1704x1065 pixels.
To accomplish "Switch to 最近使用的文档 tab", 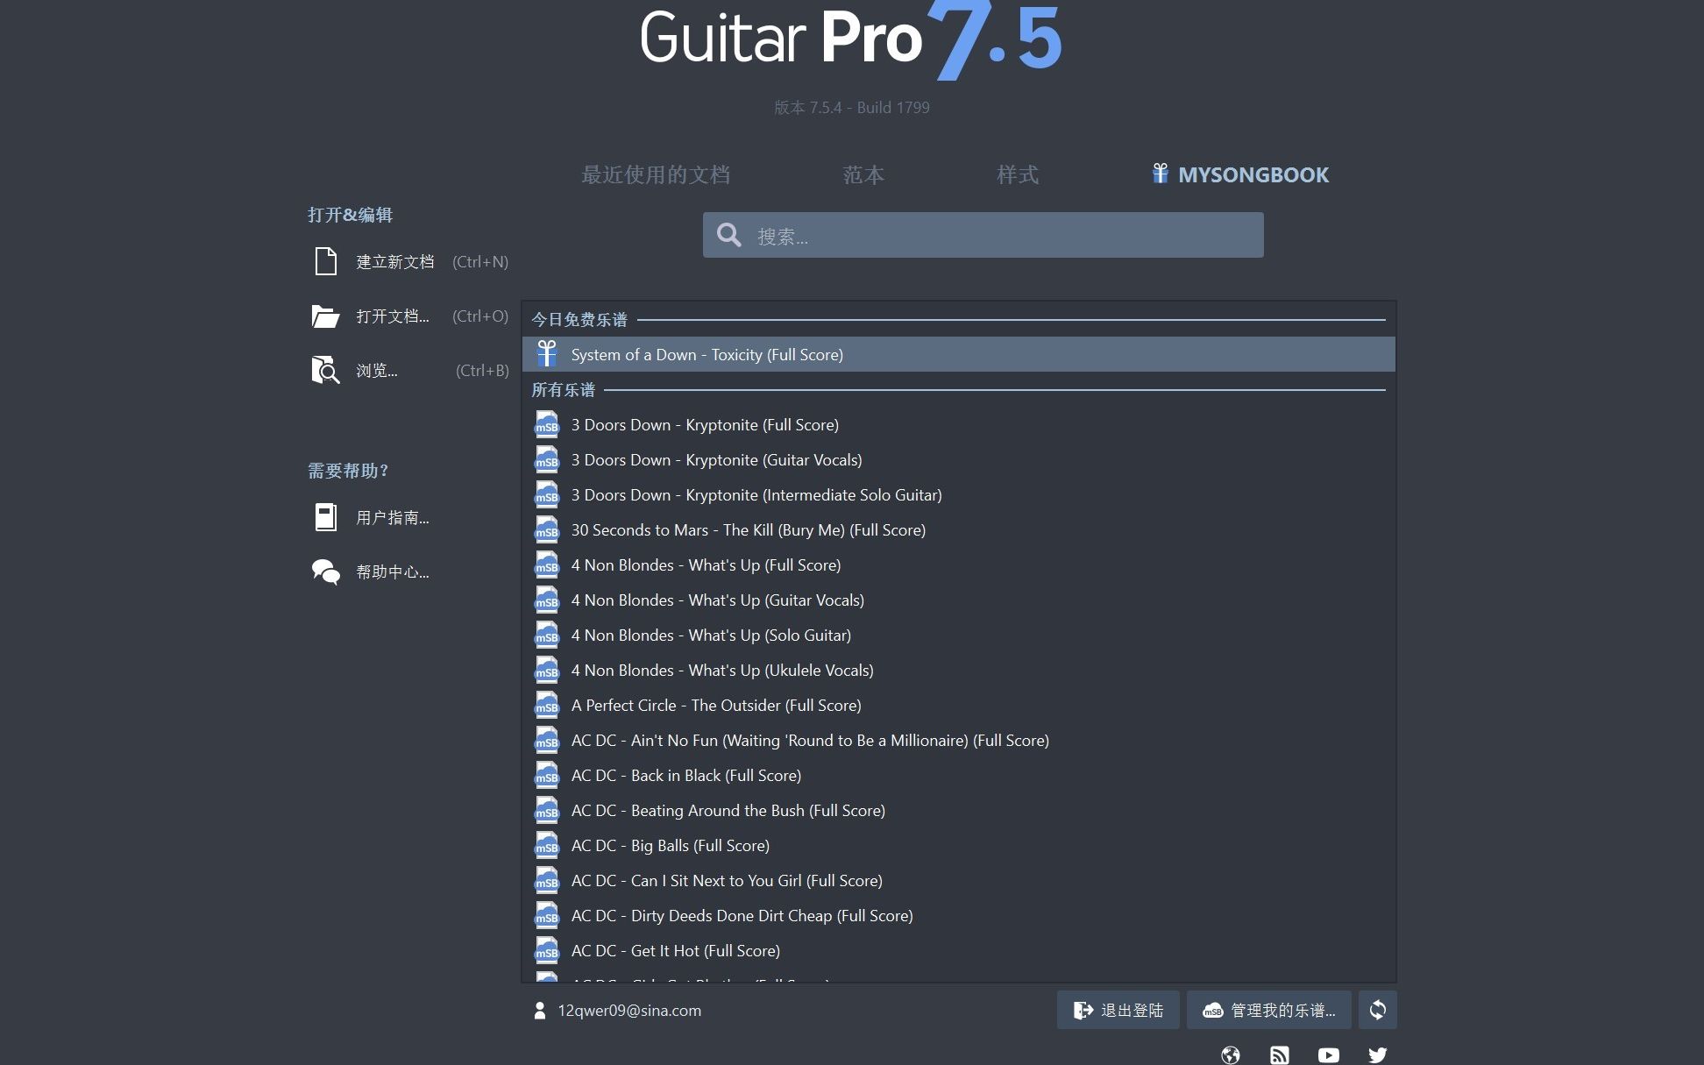I will coord(656,174).
